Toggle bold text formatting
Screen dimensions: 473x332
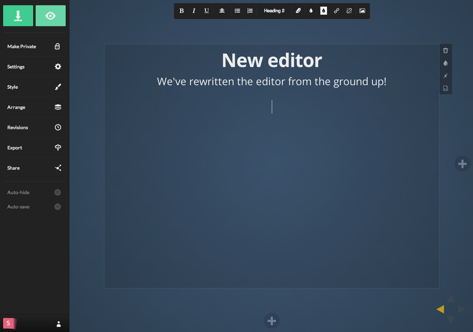[x=182, y=11]
